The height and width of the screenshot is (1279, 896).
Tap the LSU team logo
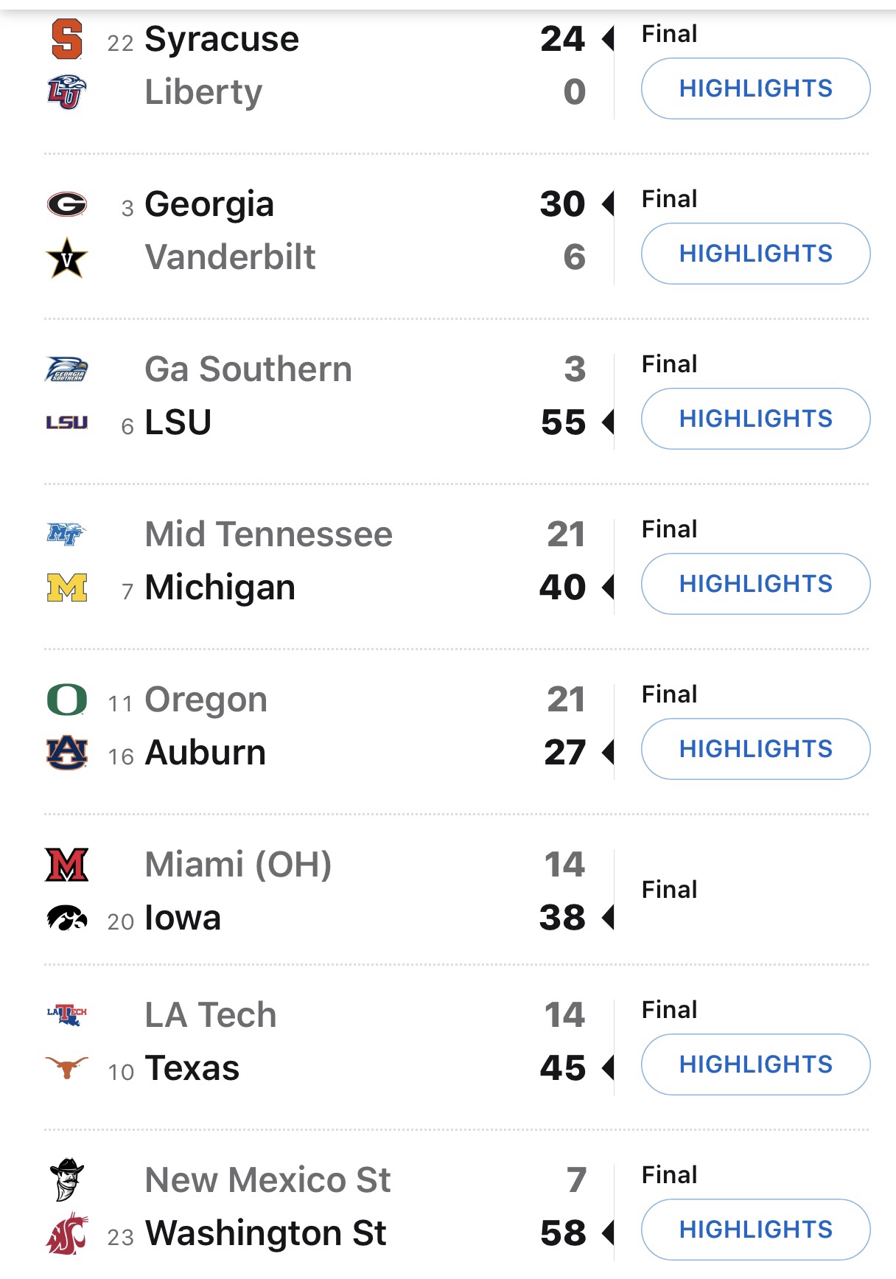point(66,422)
